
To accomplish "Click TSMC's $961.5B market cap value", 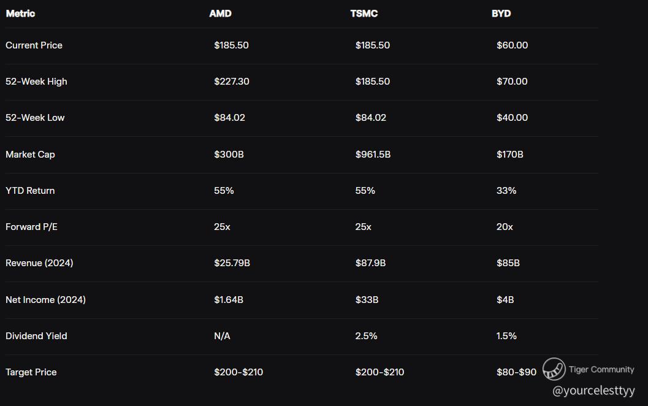I will tap(373, 155).
